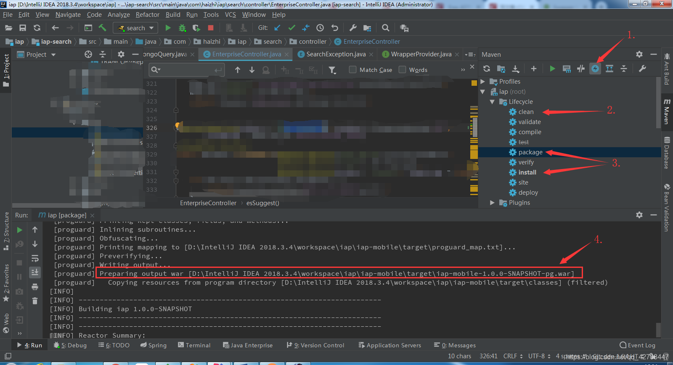673x365 pixels.
Task: Toggle the Maven tool window side tab
Action: tap(667, 111)
